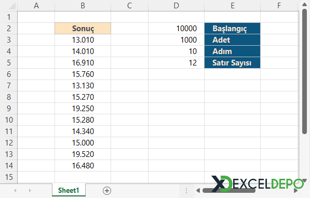Select cell with value 14.010
Viewport: 310px width, 198px height.
pyautogui.click(x=83, y=51)
